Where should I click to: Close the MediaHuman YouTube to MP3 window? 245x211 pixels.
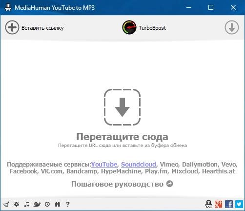(233, 7)
